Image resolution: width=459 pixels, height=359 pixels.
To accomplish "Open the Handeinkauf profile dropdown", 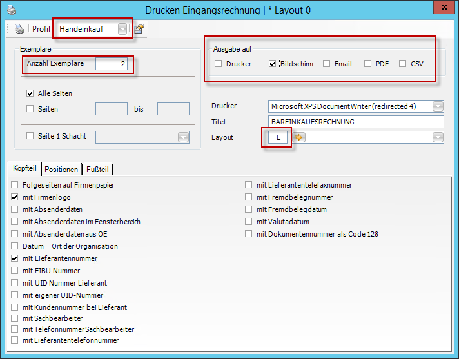I will pyautogui.click(x=122, y=29).
